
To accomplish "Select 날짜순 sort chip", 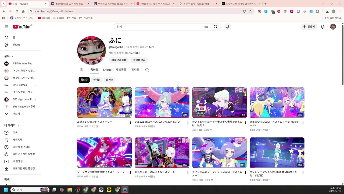I will 109,80.
